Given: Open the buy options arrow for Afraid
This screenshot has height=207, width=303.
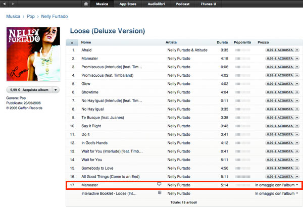Looking at the screenshot, I should [296, 50].
